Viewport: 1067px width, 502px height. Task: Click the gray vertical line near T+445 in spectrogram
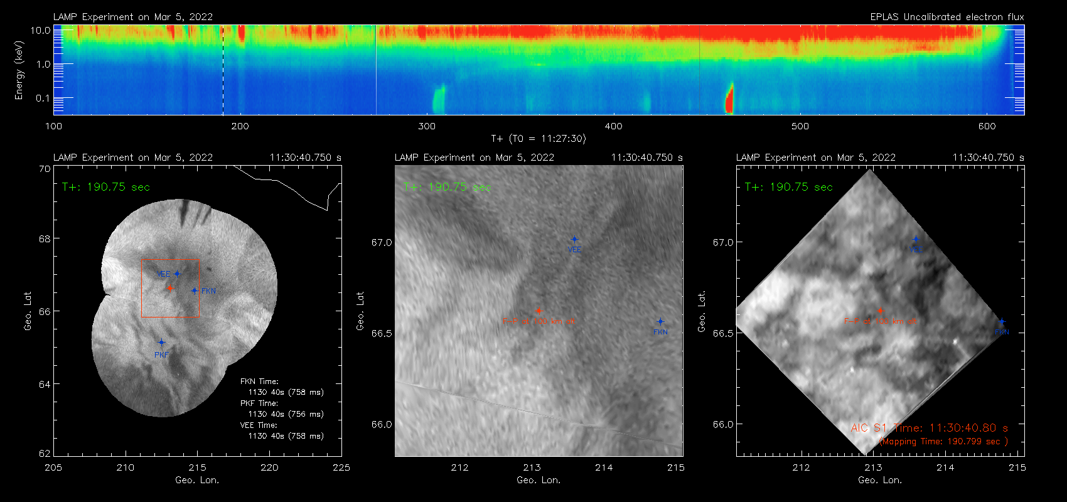(699, 70)
